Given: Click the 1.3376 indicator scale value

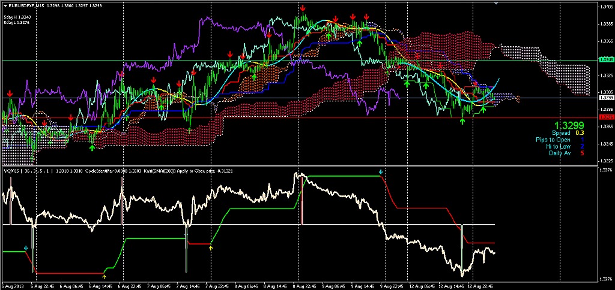Looking at the screenshot, I should 606,170.
